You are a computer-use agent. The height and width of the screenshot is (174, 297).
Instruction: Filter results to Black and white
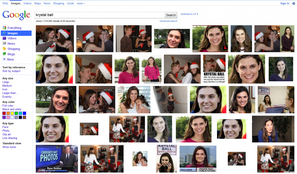pos(12,110)
